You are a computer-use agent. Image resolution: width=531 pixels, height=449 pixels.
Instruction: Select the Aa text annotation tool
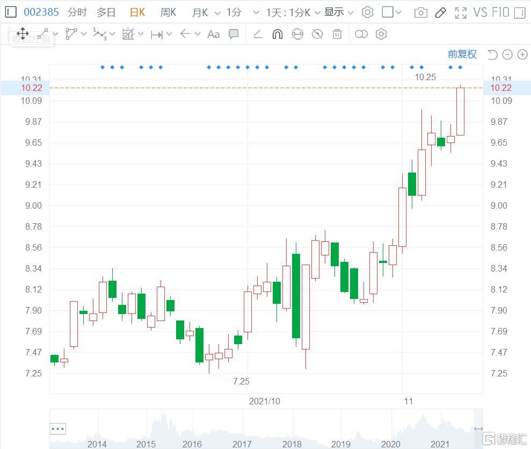(x=213, y=34)
